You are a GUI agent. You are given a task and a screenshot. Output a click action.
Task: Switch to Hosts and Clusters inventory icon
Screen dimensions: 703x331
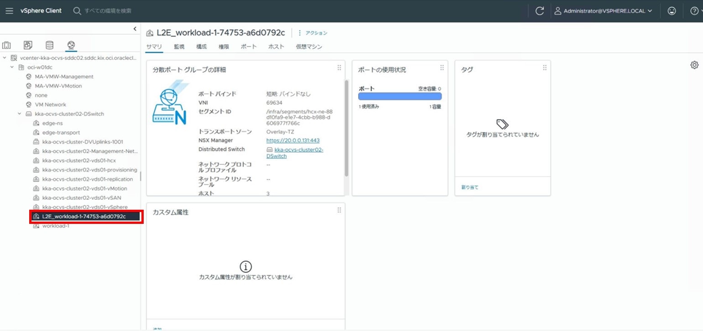[7, 45]
